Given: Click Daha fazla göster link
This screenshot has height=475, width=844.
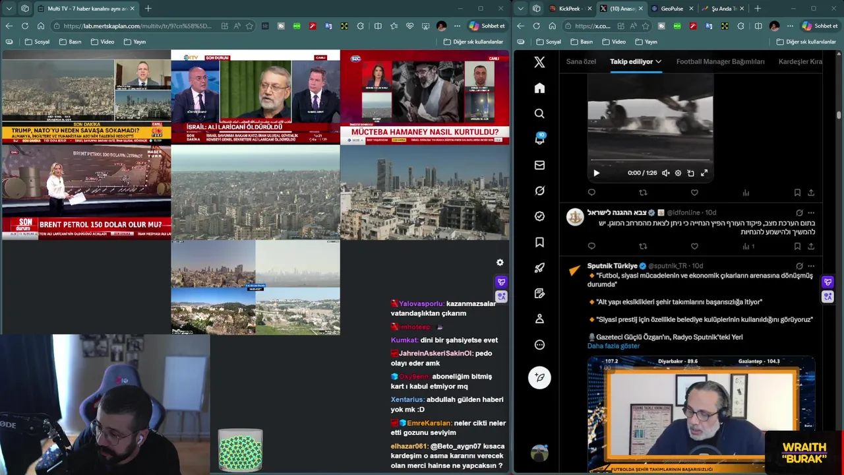Looking at the screenshot, I should (x=613, y=346).
